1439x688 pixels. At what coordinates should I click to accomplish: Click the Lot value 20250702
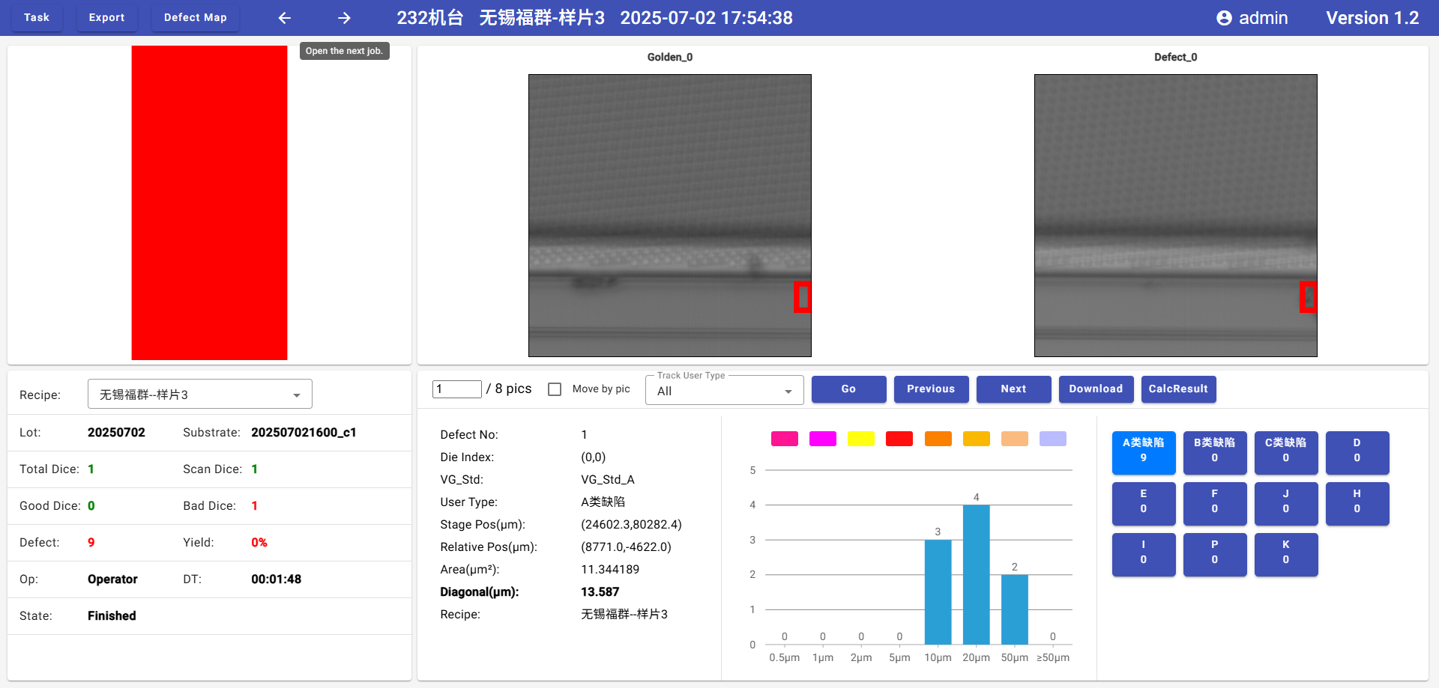pyautogui.click(x=116, y=433)
